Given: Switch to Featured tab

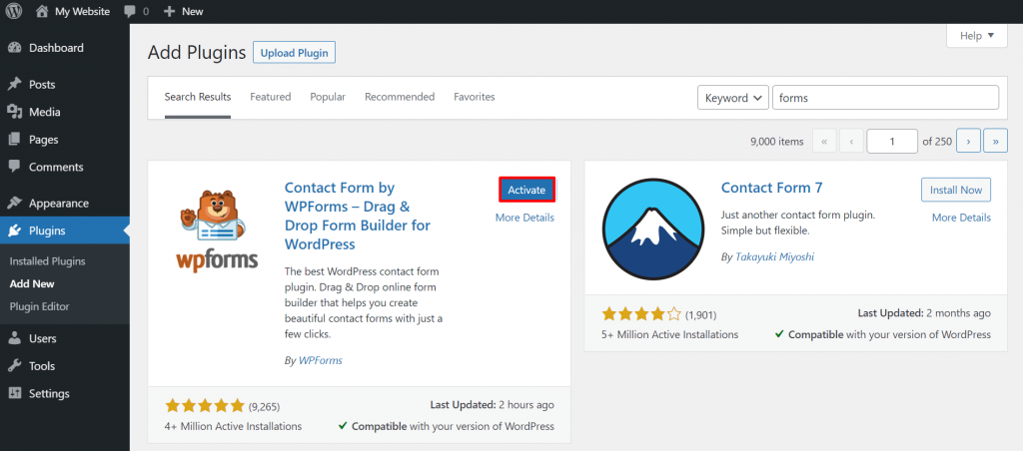Looking at the screenshot, I should click(270, 97).
